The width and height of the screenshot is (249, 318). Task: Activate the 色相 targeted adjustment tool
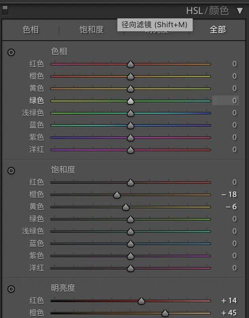pos(11,52)
